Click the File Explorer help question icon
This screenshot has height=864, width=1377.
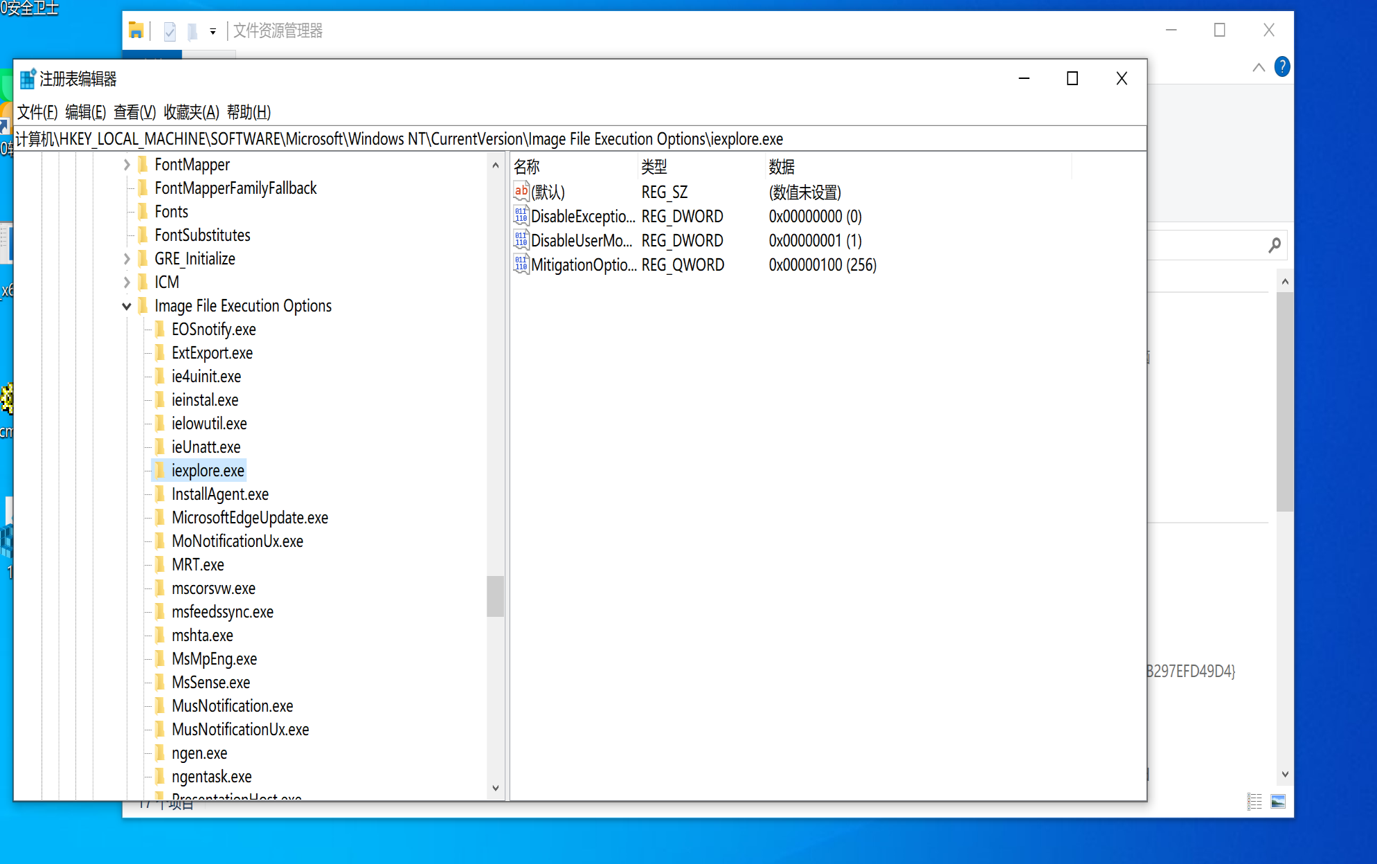click(x=1281, y=67)
